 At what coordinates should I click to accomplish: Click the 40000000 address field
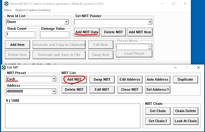[31, 91]
